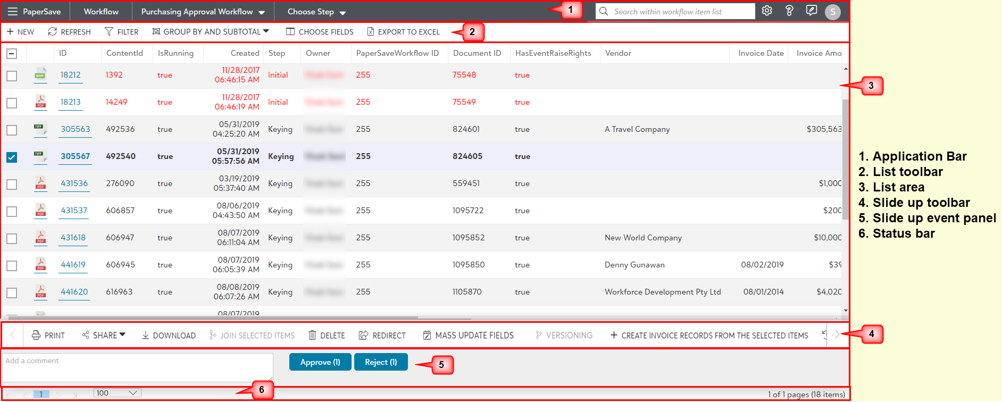Click Export to Excel icon

[371, 32]
